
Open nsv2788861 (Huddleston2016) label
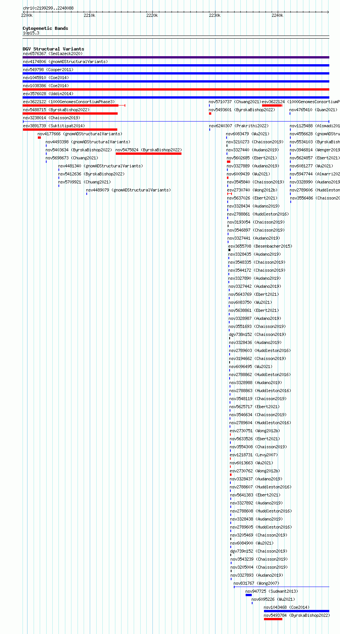[x=258, y=214]
